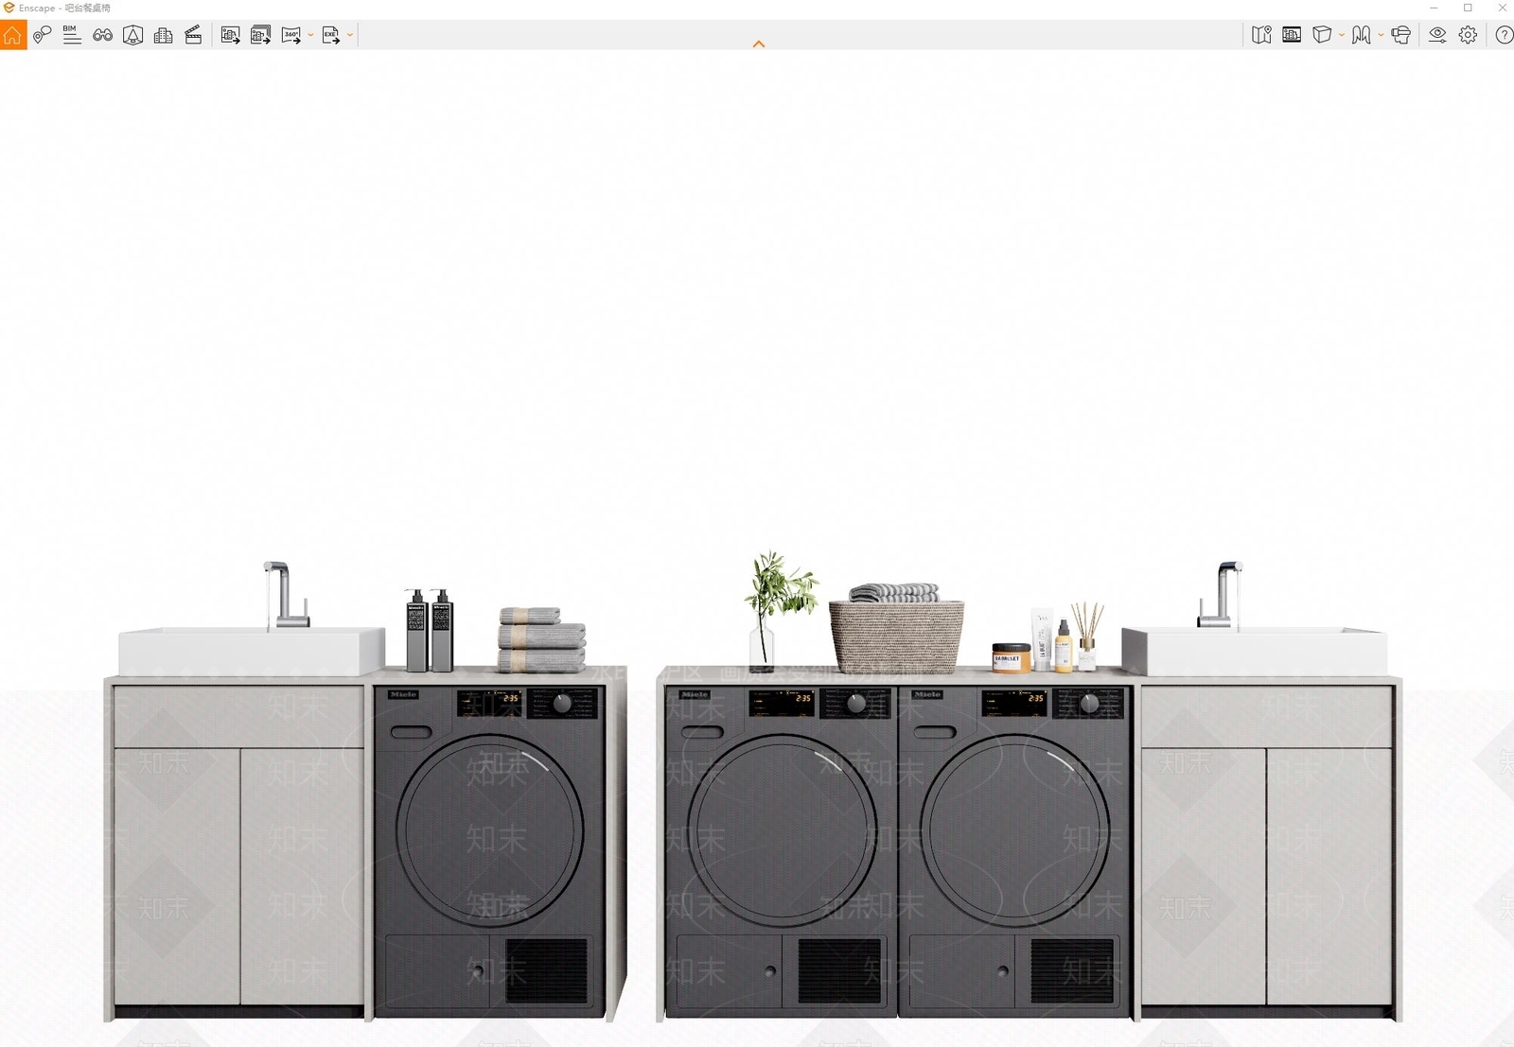Click the cube view projection icon
This screenshot has width=1514, height=1047.
coord(1322,35)
